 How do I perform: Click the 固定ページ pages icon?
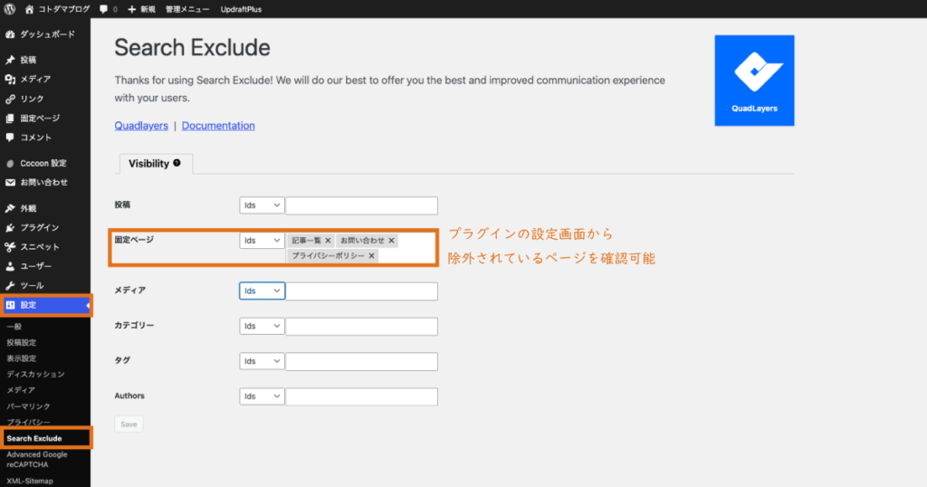coord(10,119)
